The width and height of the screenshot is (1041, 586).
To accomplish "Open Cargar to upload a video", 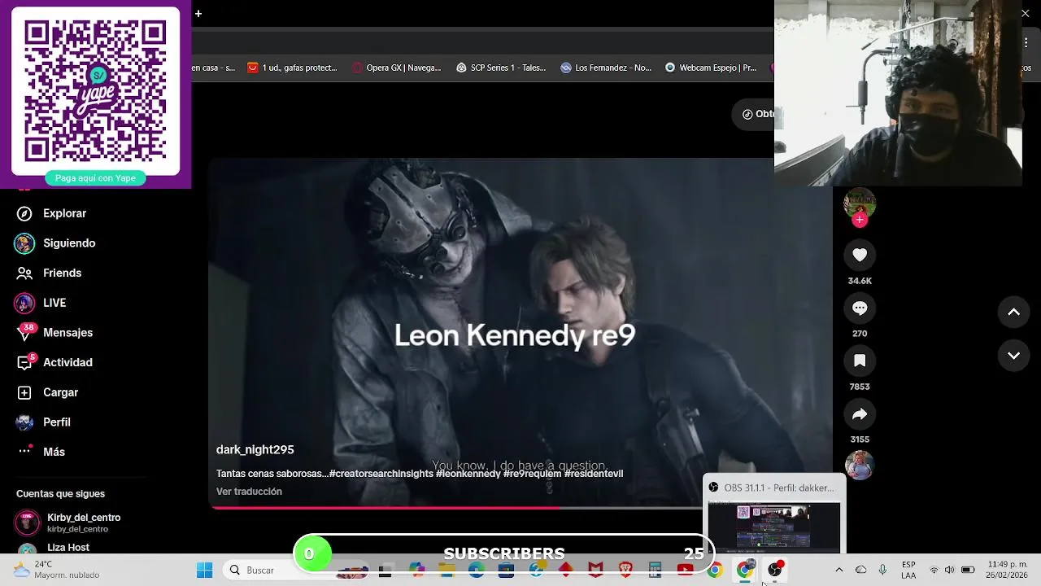I will (x=48, y=392).
